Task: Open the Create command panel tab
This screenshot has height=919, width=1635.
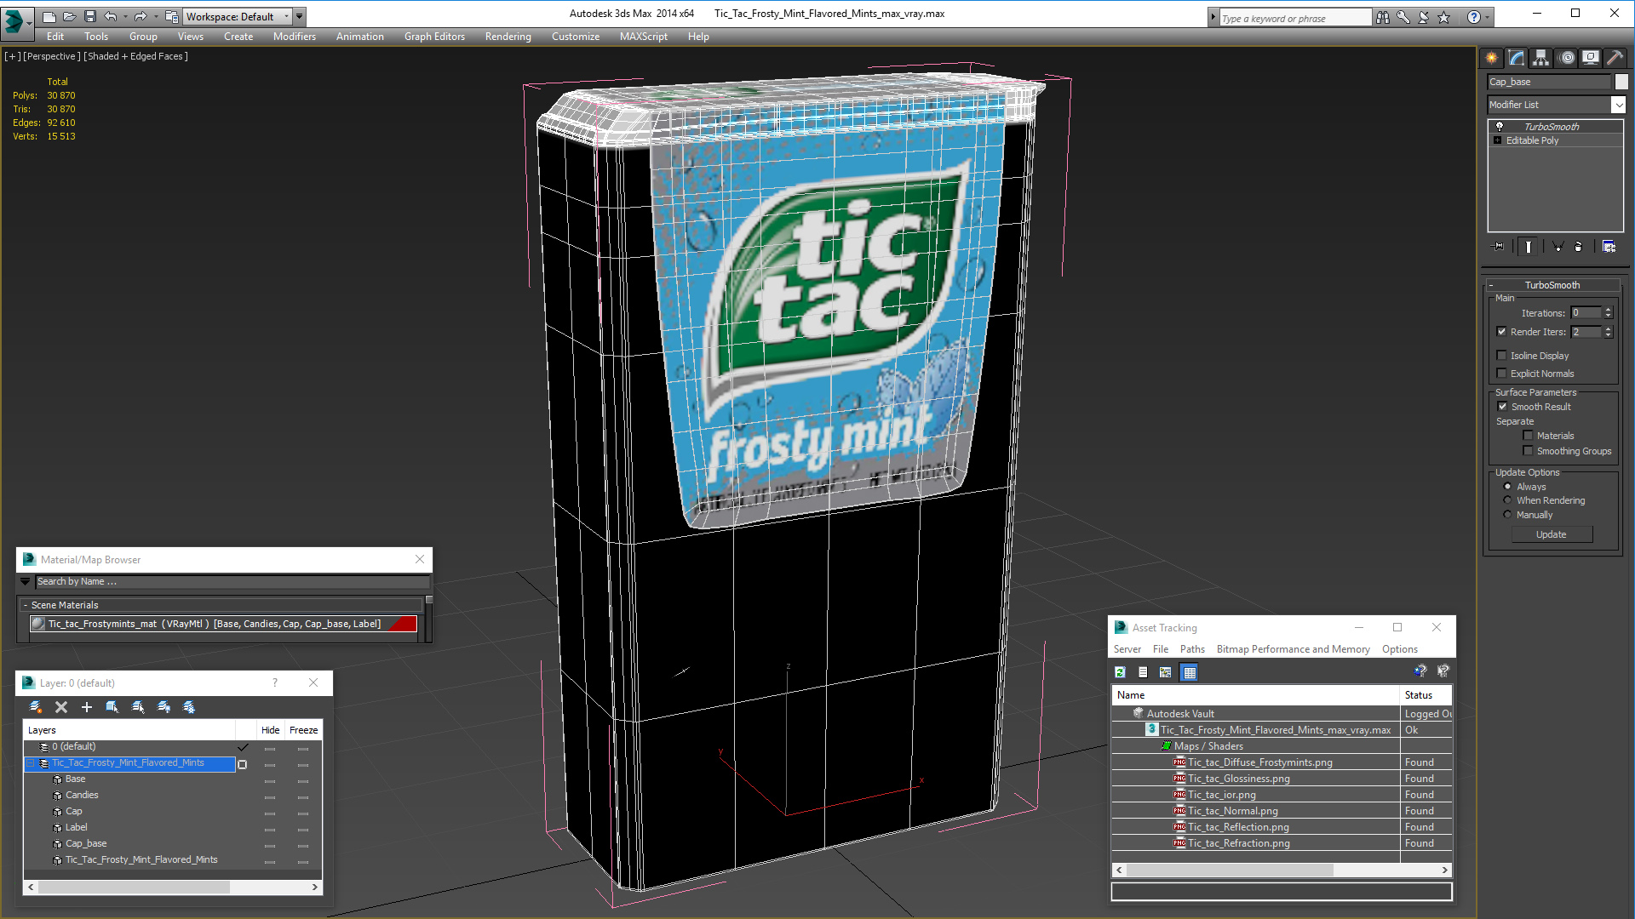Action: (x=1492, y=58)
